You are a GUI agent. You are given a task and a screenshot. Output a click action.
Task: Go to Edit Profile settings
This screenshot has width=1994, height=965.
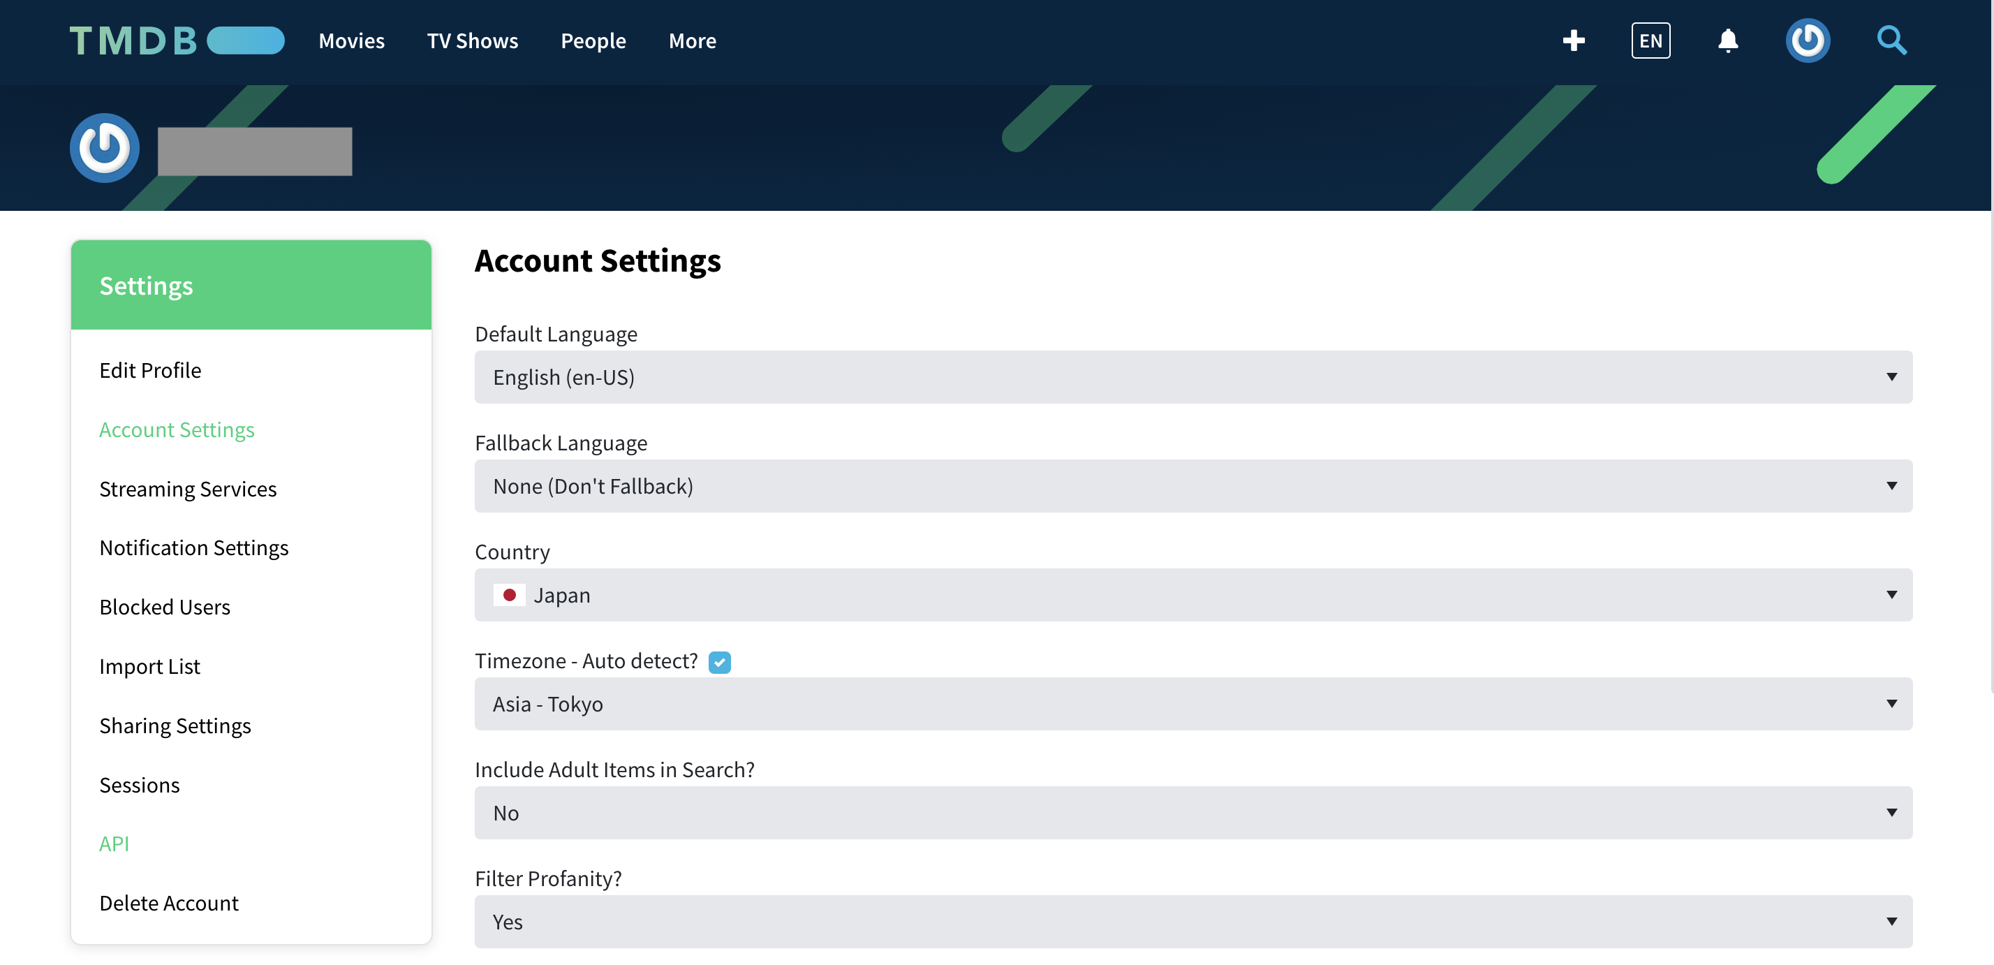coord(150,371)
